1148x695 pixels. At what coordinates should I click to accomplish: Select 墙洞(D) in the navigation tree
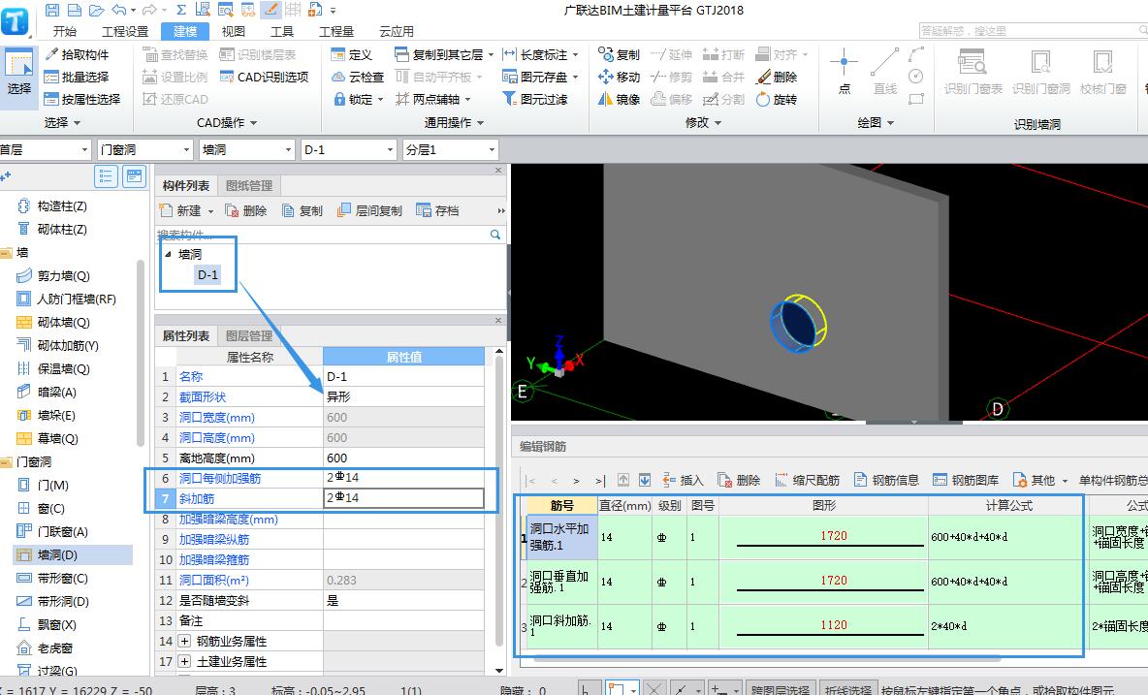pyautogui.click(x=72, y=555)
